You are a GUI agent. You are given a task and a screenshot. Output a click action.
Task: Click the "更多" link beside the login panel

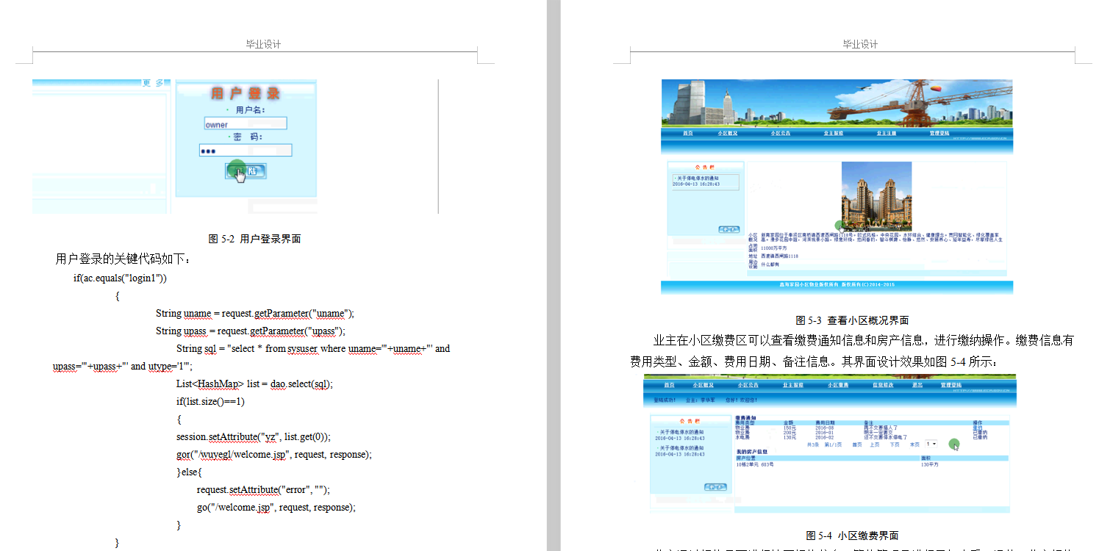coord(153,83)
